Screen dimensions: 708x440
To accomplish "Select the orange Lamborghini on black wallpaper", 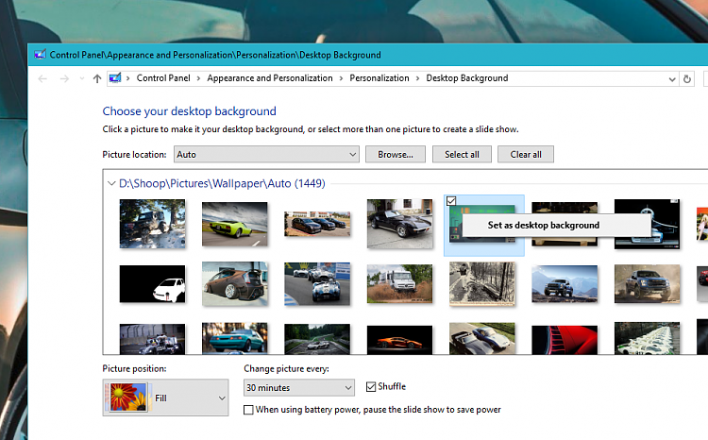I will point(399,340).
